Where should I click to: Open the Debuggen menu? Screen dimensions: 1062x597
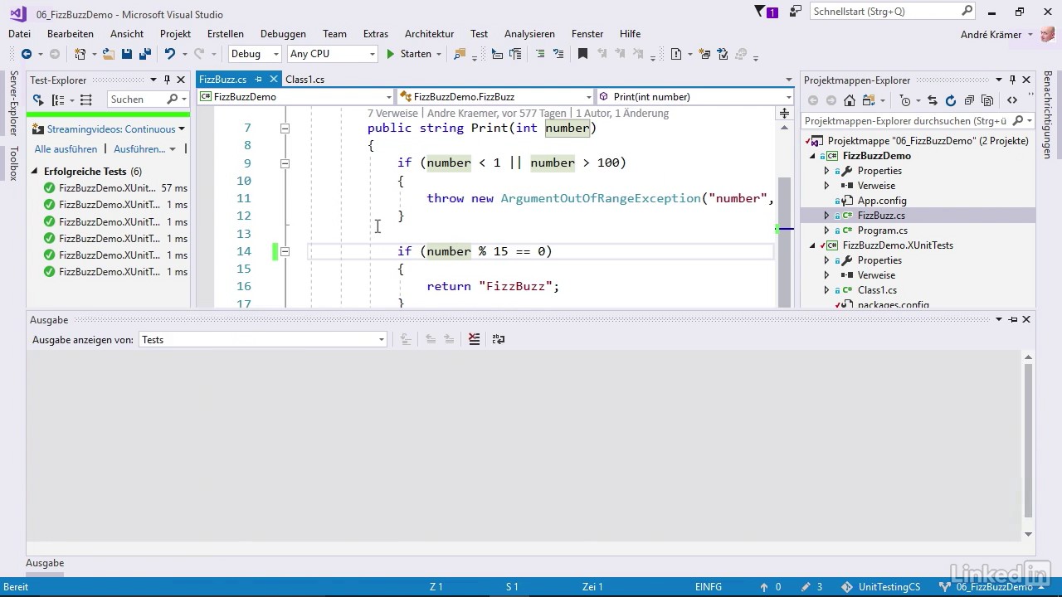pyautogui.click(x=283, y=34)
